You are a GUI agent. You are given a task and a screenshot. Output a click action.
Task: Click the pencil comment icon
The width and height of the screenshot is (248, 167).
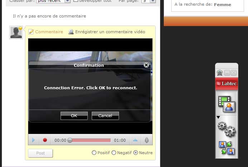[31, 32]
